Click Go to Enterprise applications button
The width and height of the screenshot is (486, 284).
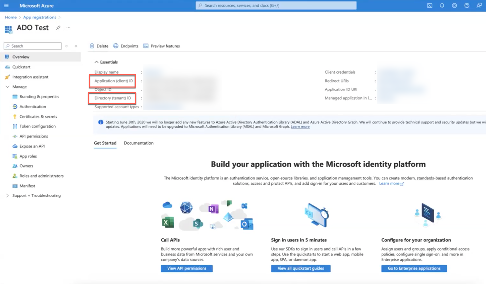[x=414, y=268]
